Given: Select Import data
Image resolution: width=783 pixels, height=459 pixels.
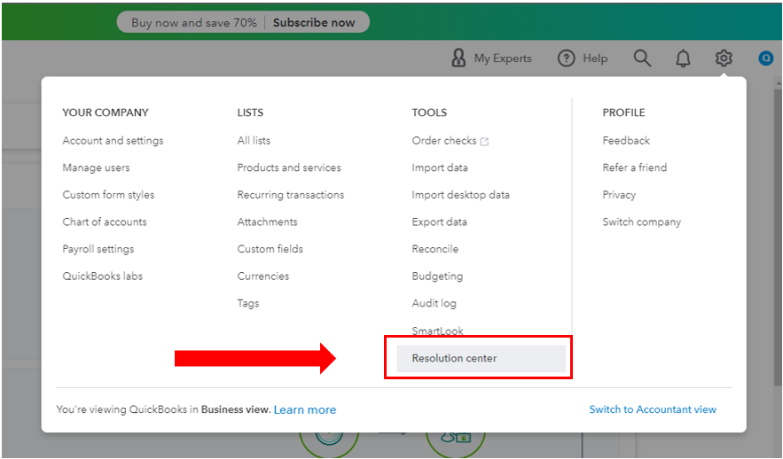Looking at the screenshot, I should pos(440,167).
